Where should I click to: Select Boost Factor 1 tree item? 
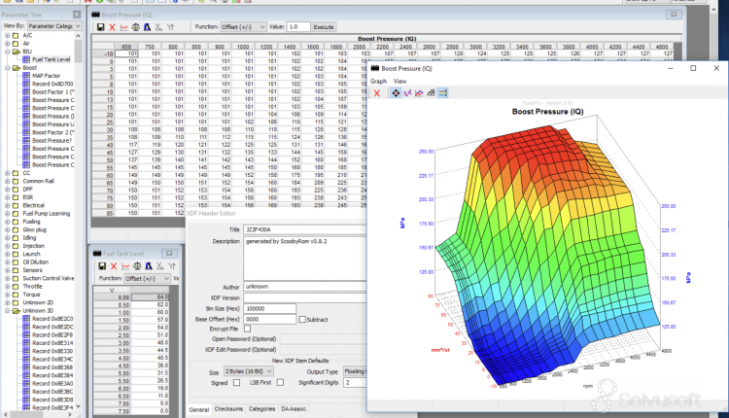pos(53,92)
